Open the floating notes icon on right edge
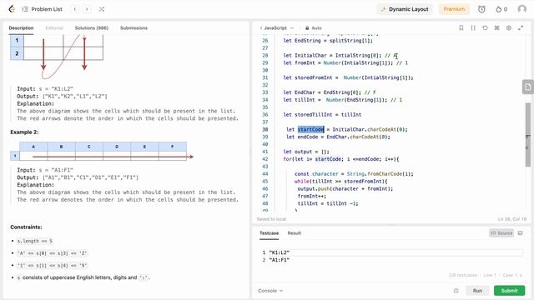The image size is (534, 300). tap(528, 87)
